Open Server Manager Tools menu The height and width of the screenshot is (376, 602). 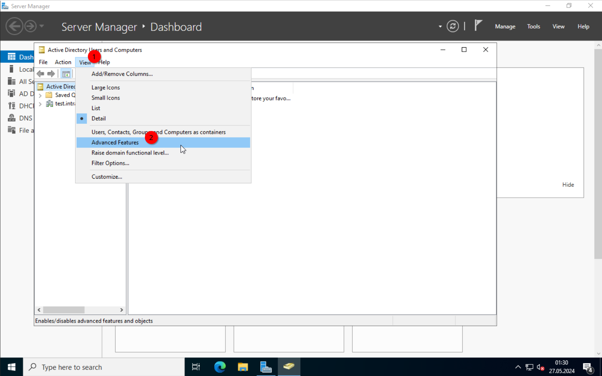(x=533, y=26)
